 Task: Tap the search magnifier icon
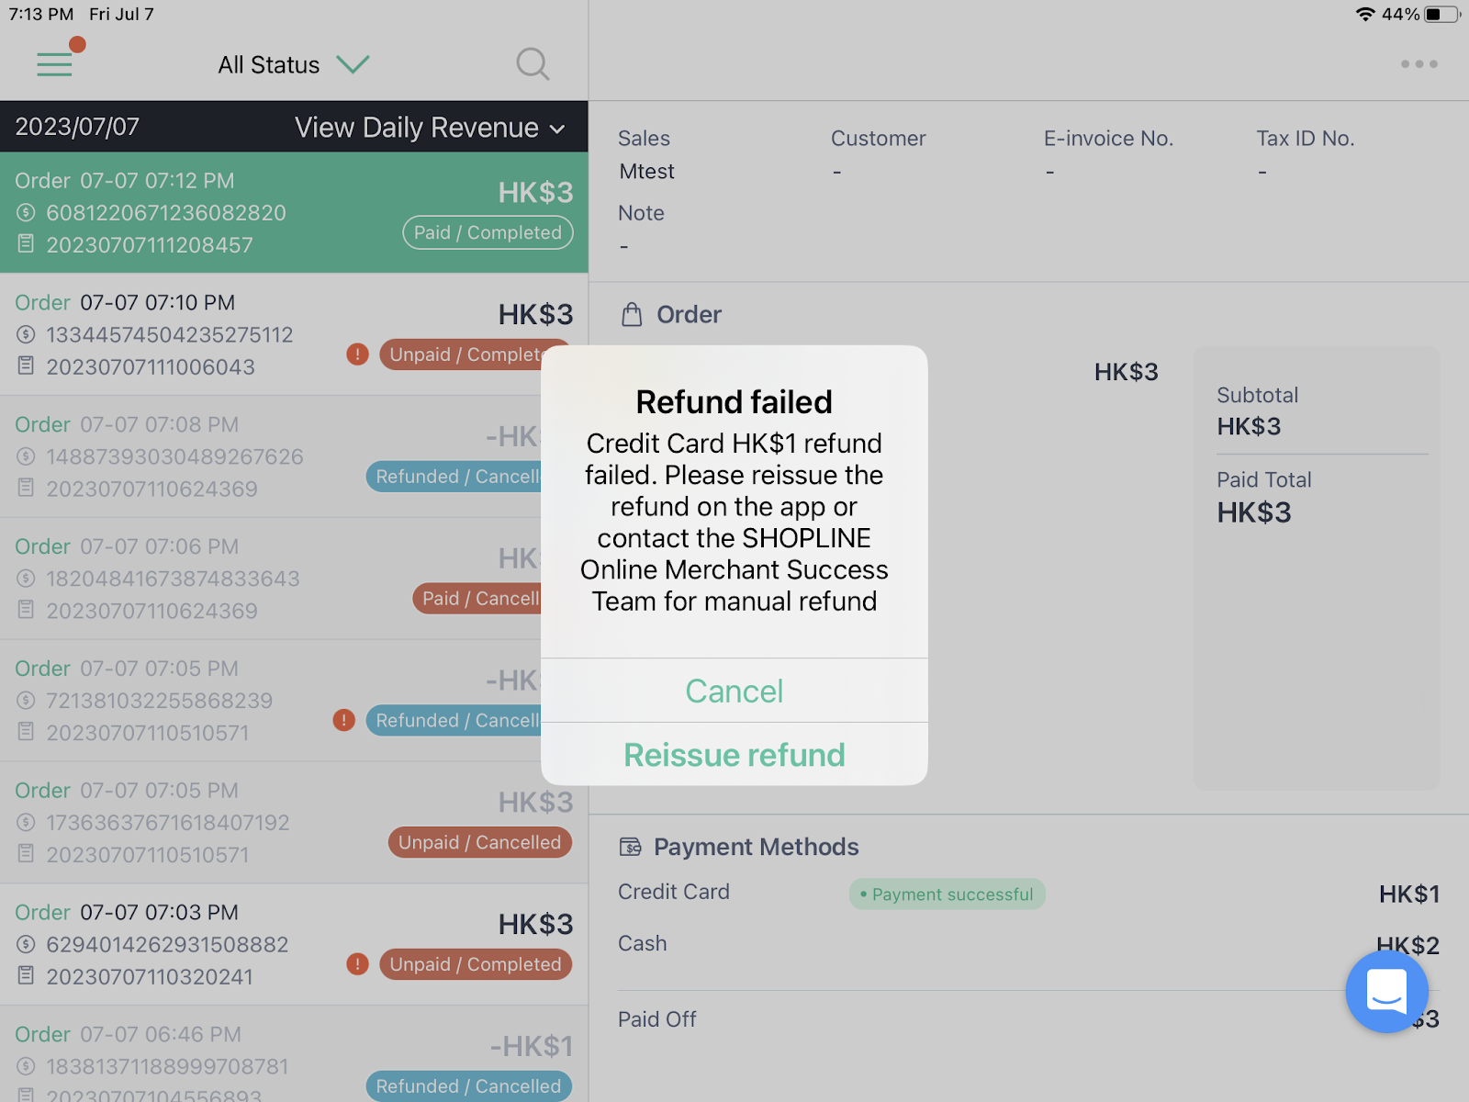pos(533,64)
